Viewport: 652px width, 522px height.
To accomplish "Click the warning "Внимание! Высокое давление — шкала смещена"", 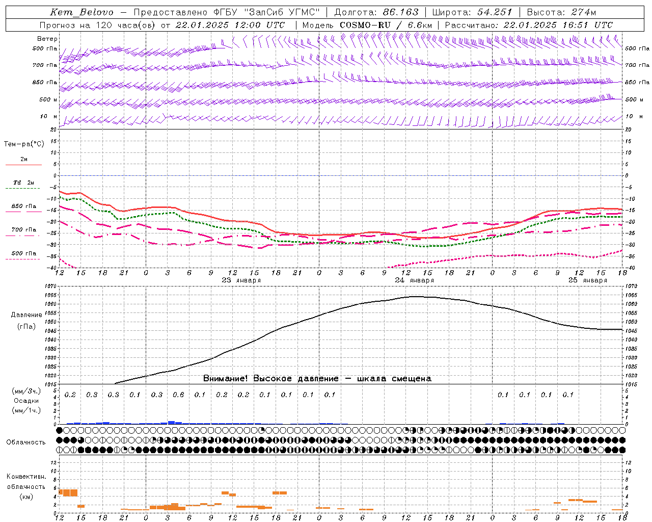I will [317, 379].
